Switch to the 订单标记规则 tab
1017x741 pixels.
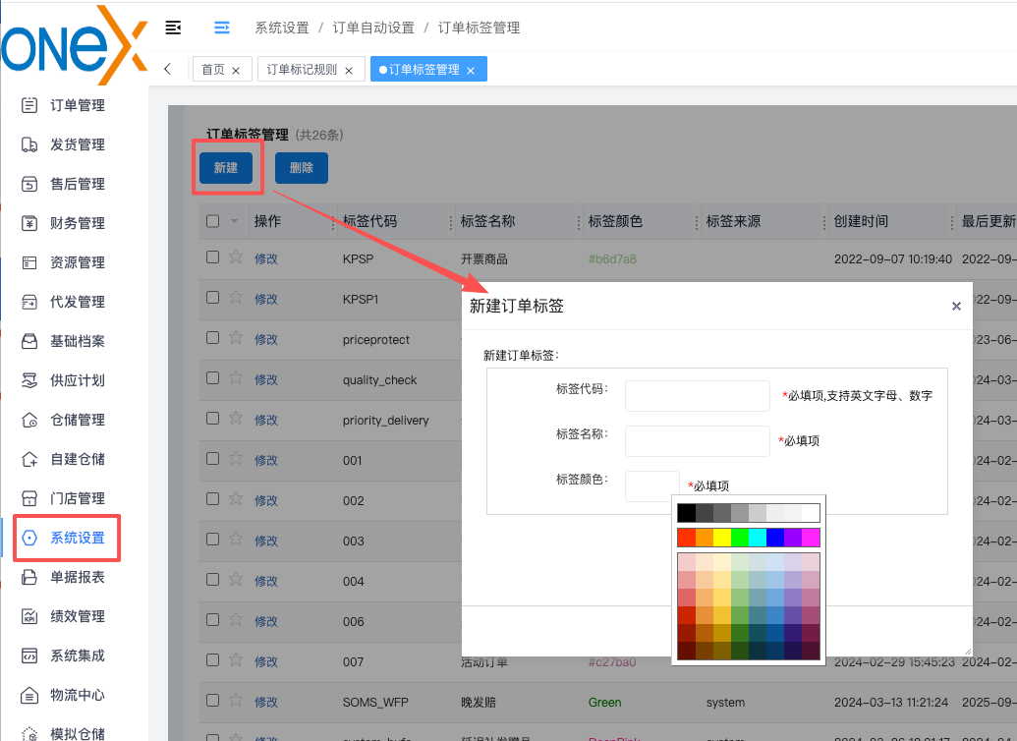[x=302, y=70]
